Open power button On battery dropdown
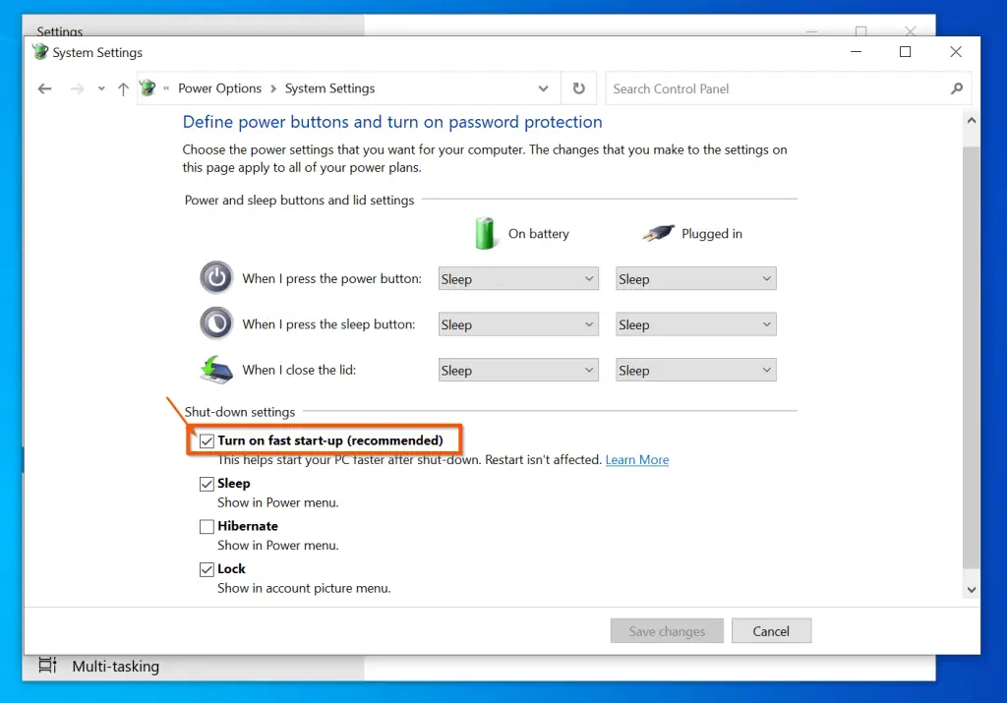The height and width of the screenshot is (703, 1007). pos(518,279)
